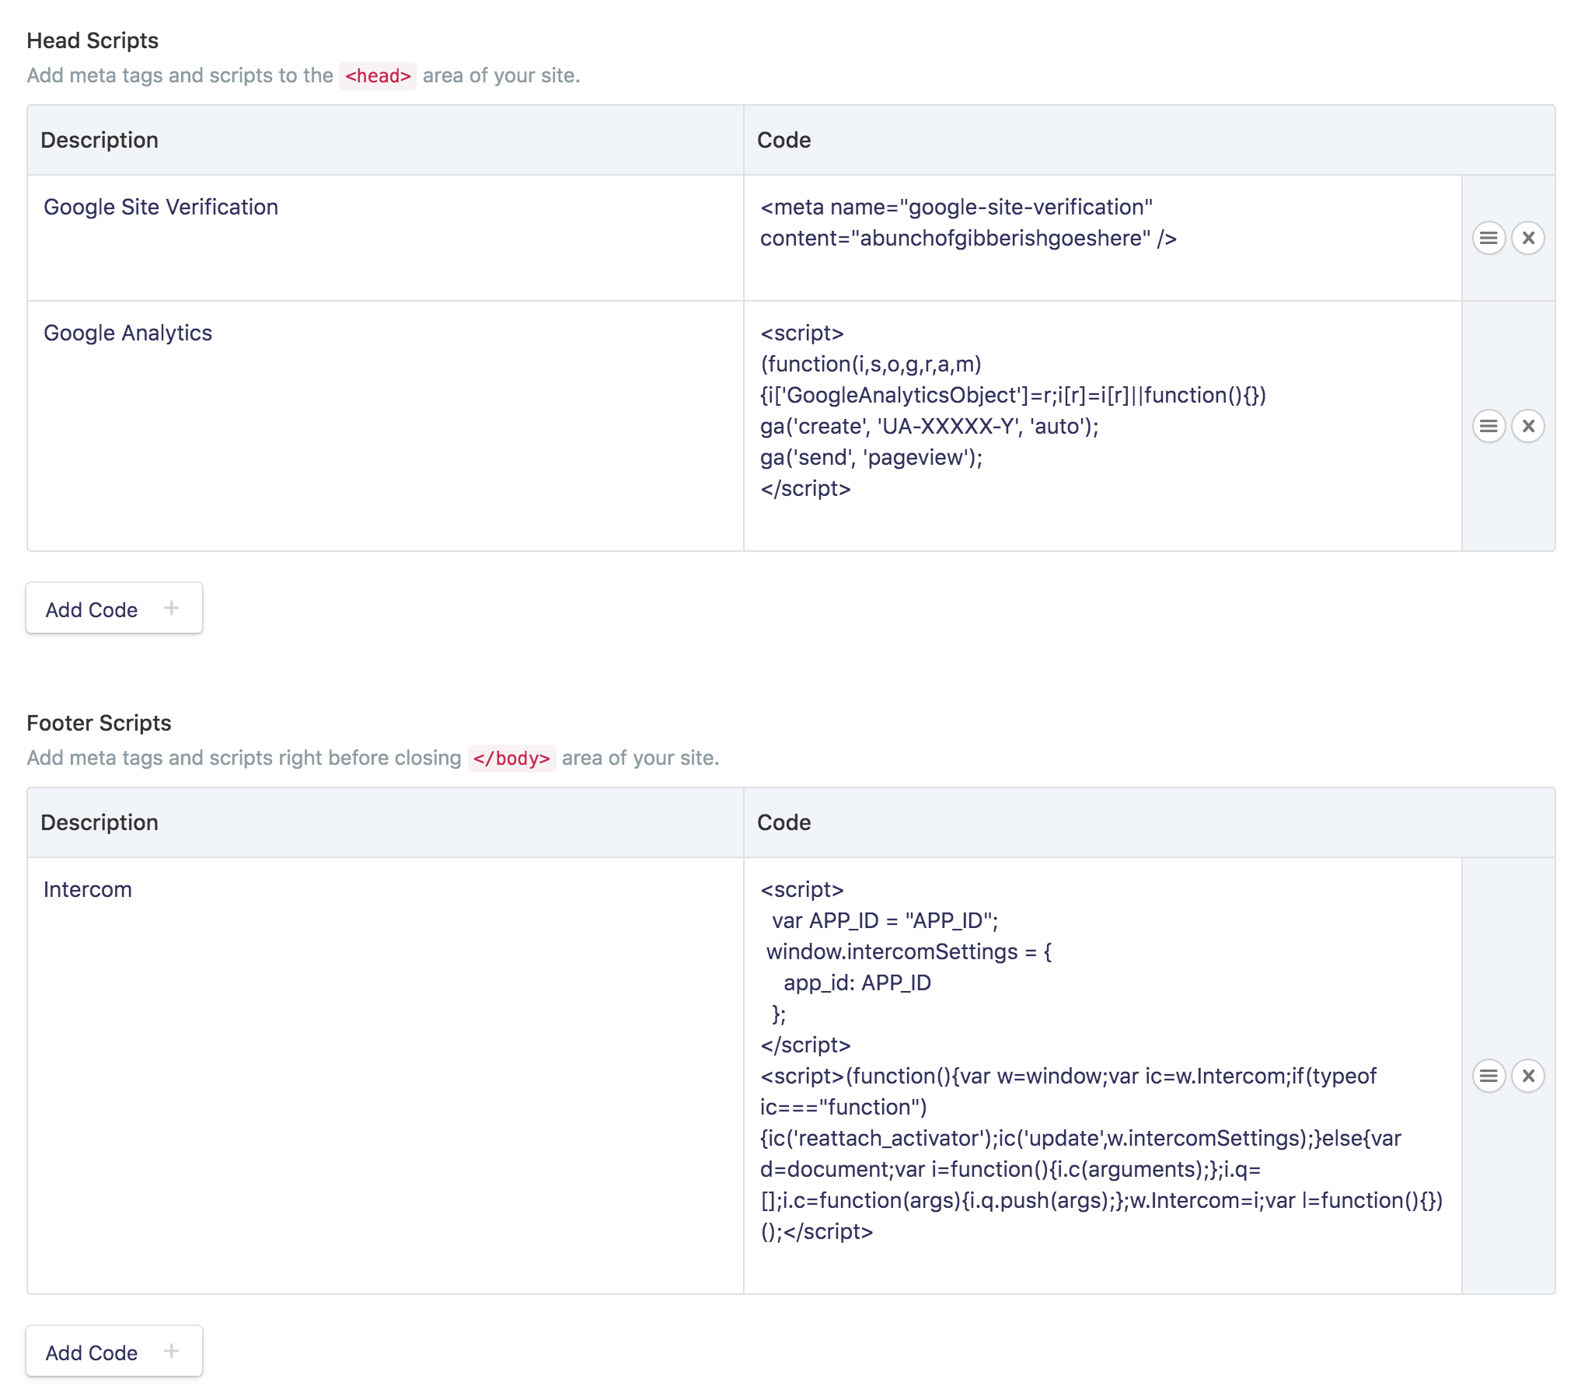
Task: Click the <head> code tag in the subtitle
Action: pos(378,75)
